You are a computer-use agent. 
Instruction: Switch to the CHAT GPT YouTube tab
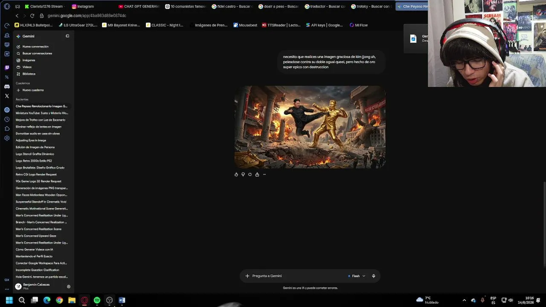(139, 6)
